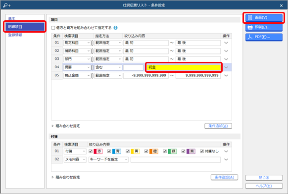Uncheck the green 緑 sticky note checkbox

165,151
